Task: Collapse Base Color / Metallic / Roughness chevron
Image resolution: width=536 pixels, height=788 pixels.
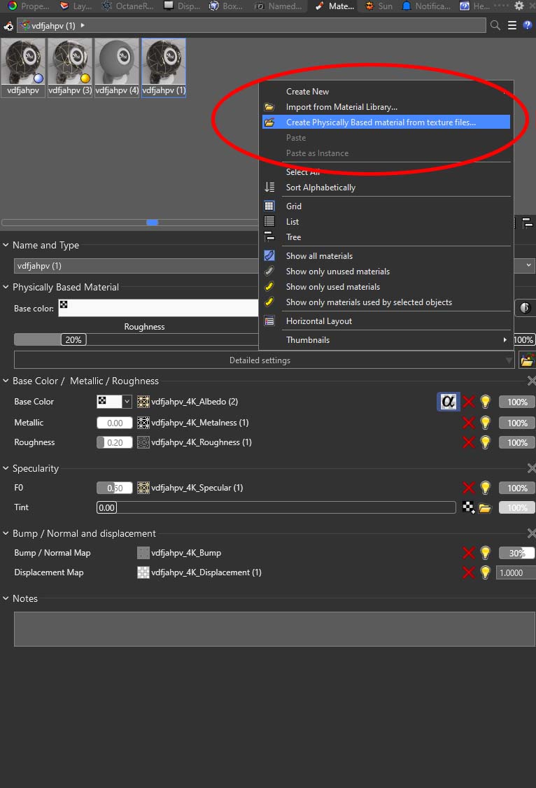Action: tap(6, 381)
